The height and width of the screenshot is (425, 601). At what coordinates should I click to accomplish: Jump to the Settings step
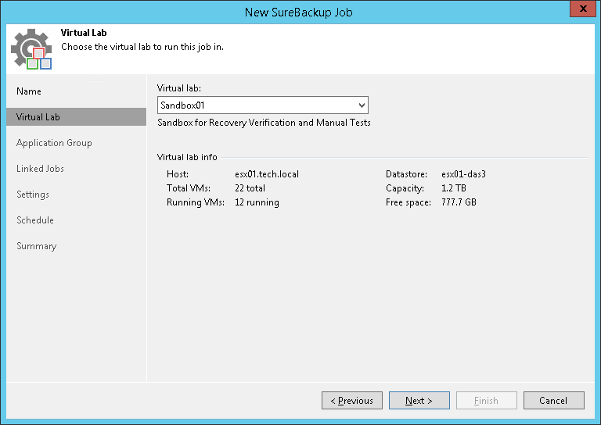[x=33, y=195]
